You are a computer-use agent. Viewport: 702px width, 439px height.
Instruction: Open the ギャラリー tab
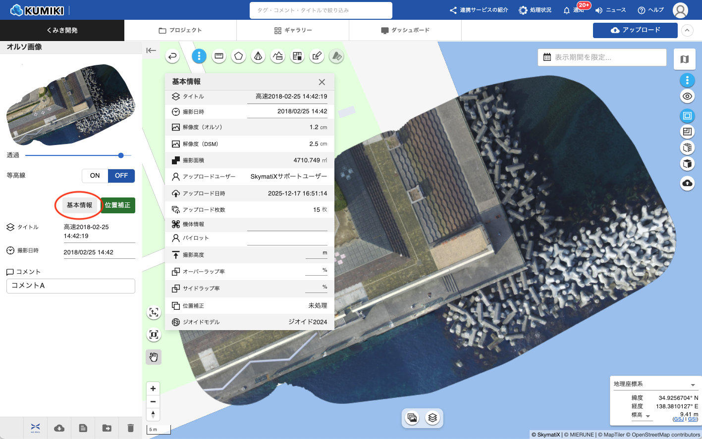(x=293, y=30)
